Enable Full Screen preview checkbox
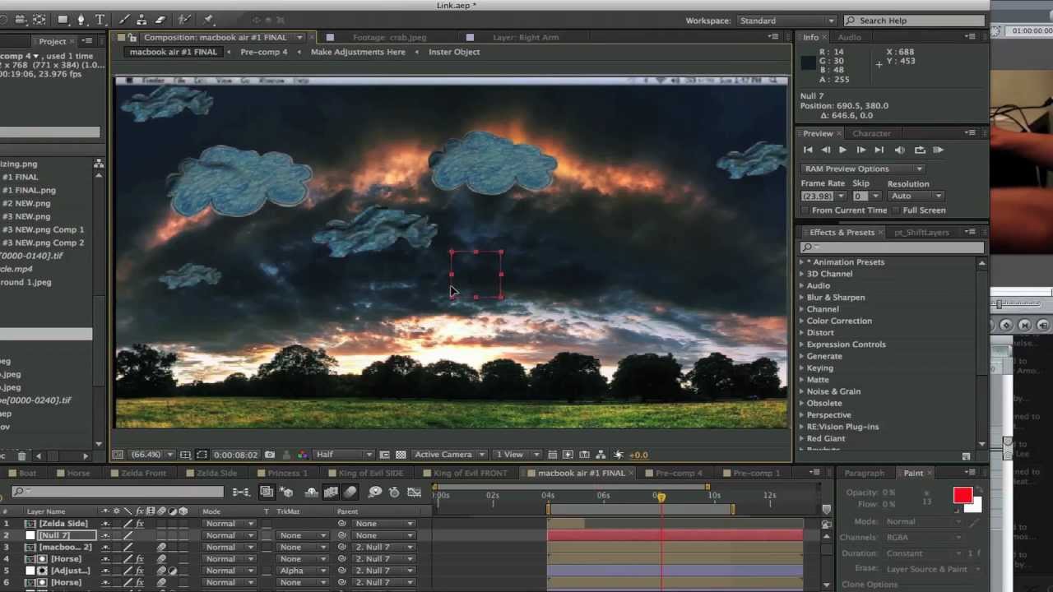1053x592 pixels. tap(896, 210)
